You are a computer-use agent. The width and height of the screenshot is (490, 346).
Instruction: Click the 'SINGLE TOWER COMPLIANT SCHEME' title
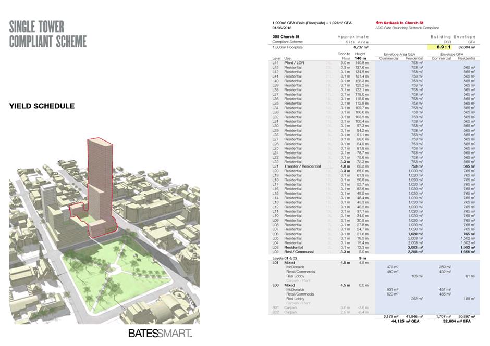coord(48,34)
